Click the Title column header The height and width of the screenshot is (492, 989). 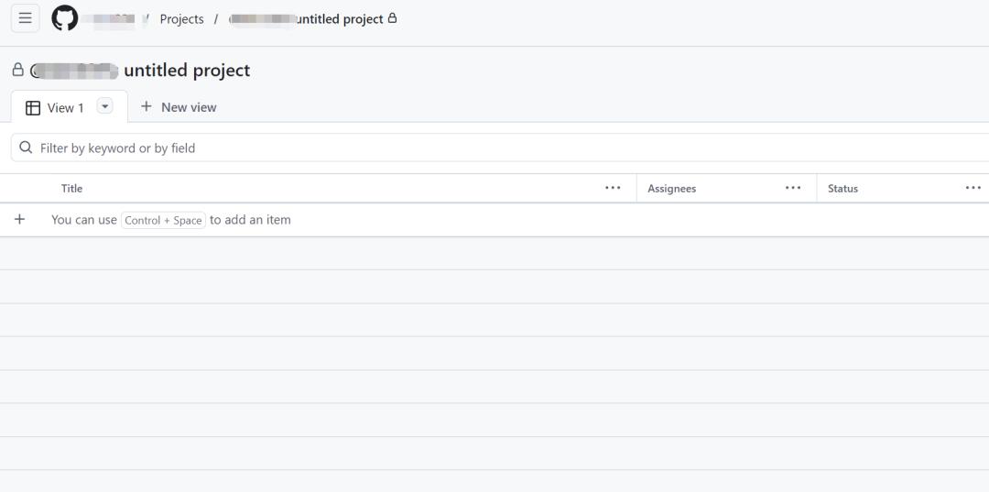[72, 189]
